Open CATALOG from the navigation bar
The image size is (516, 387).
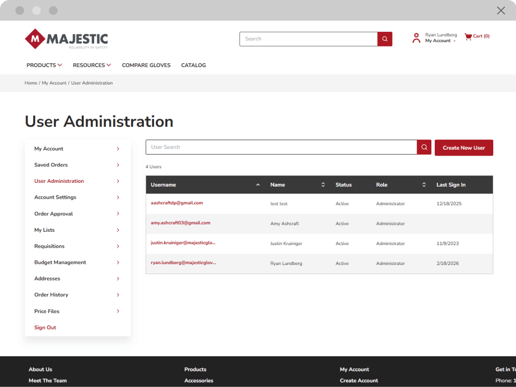click(193, 65)
